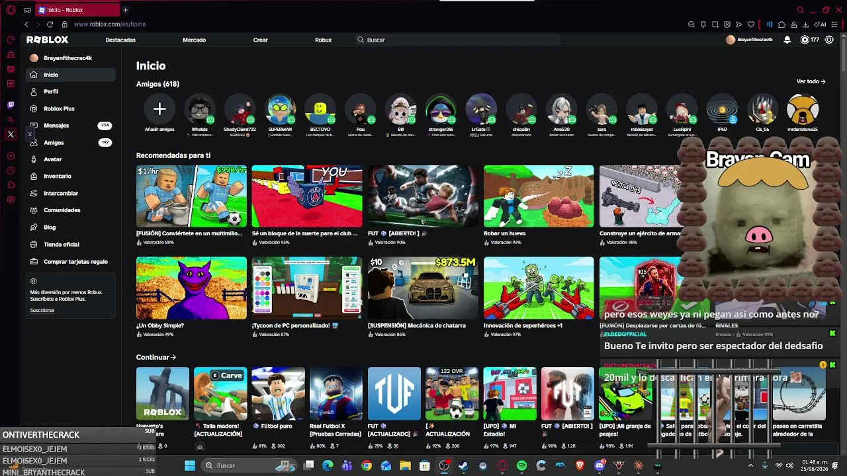The width and height of the screenshot is (847, 476).
Task: Open the Microsoft Store from the taskbar
Action: click(424, 465)
